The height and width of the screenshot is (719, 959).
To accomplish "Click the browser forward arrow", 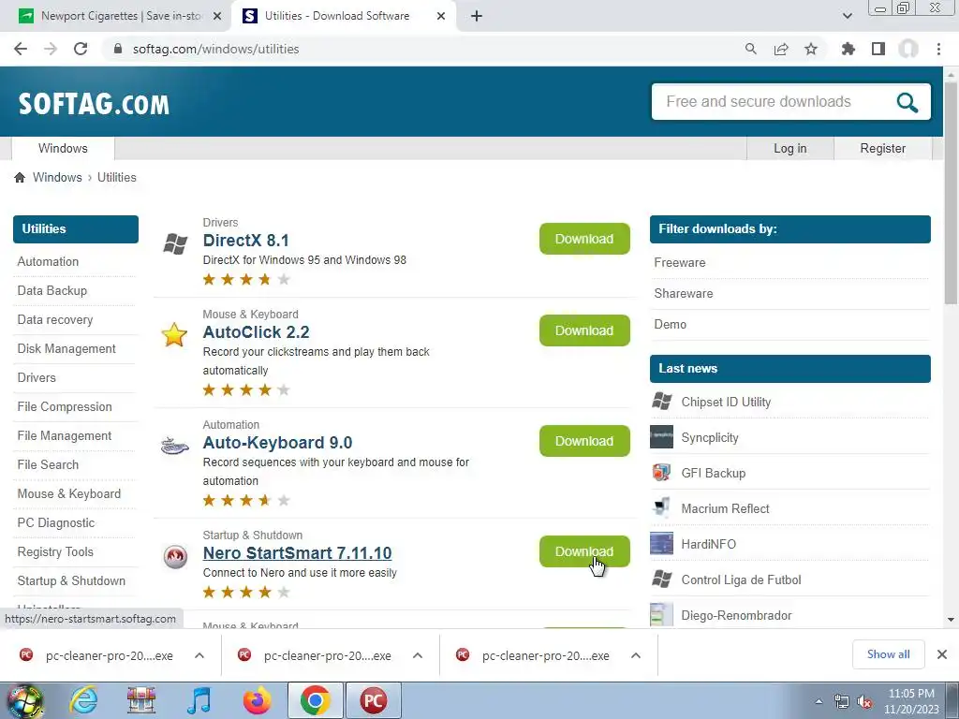I will pos(51,49).
